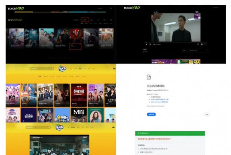Click the upper Fanta logo

coord(62,68)
